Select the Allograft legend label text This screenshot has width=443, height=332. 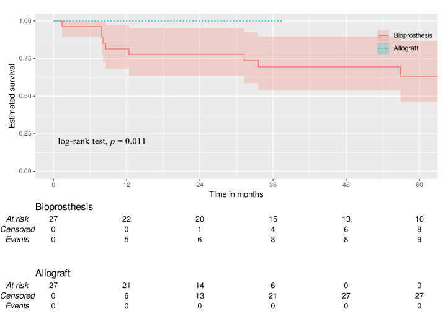point(406,48)
